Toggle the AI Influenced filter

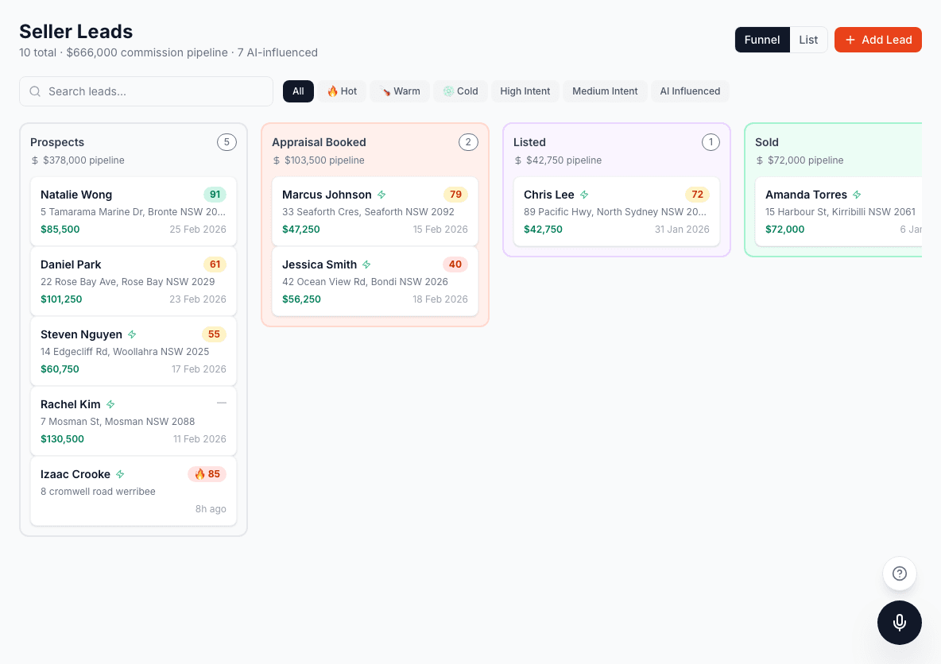coord(690,91)
